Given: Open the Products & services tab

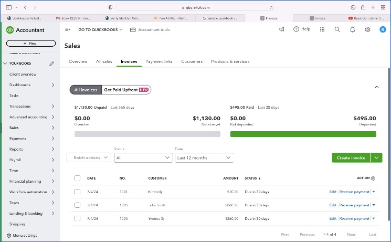Looking at the screenshot, I should (x=230, y=61).
